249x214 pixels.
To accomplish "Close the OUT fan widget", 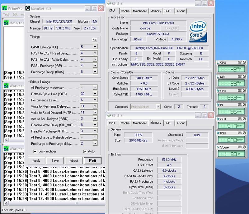I will (x=244, y=119).
